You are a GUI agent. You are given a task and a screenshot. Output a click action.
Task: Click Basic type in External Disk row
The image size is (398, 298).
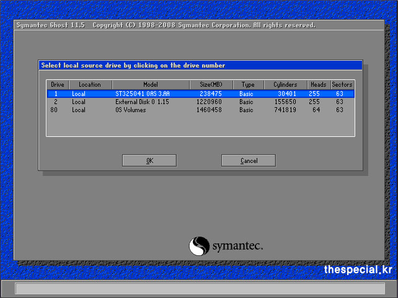point(246,102)
